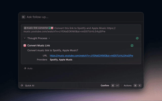Open the Auto model selector
This screenshot has height=101, width=162.
30,68
